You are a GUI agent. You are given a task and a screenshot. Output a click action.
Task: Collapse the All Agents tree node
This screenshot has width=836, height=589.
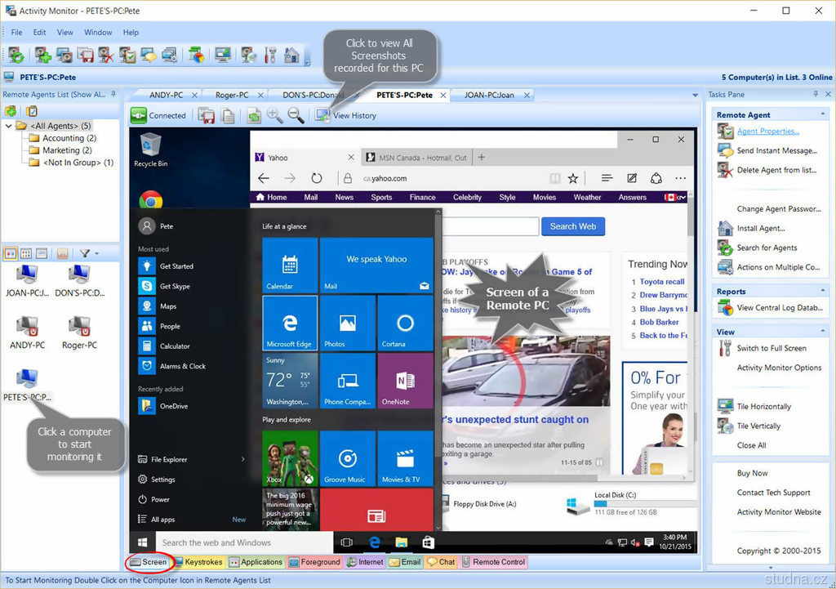(8, 126)
